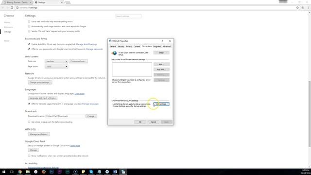Open Premiere Pro from the taskbar
311x175 pixels.
[59, 172]
